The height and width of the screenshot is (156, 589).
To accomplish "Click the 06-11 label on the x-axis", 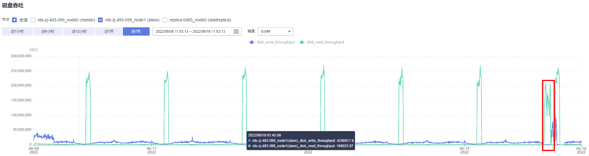I will [152, 149].
